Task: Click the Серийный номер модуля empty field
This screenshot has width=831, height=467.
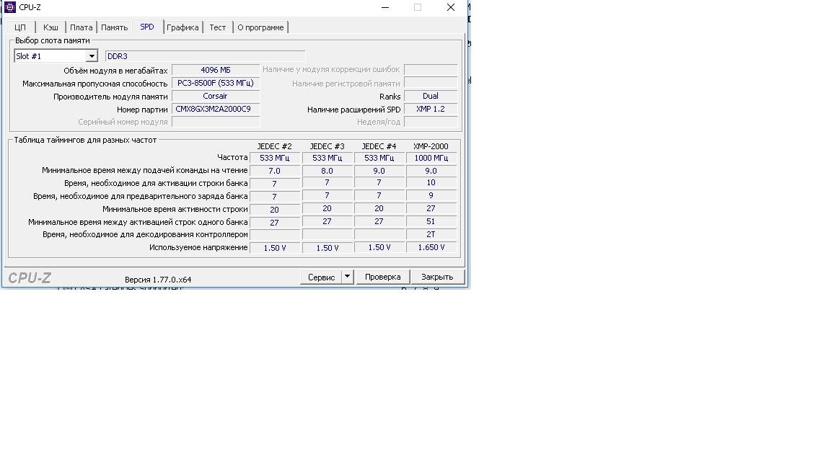Action: coord(216,122)
